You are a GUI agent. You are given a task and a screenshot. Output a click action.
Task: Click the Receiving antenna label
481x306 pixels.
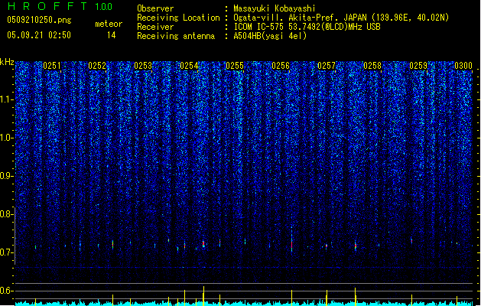tap(176, 36)
